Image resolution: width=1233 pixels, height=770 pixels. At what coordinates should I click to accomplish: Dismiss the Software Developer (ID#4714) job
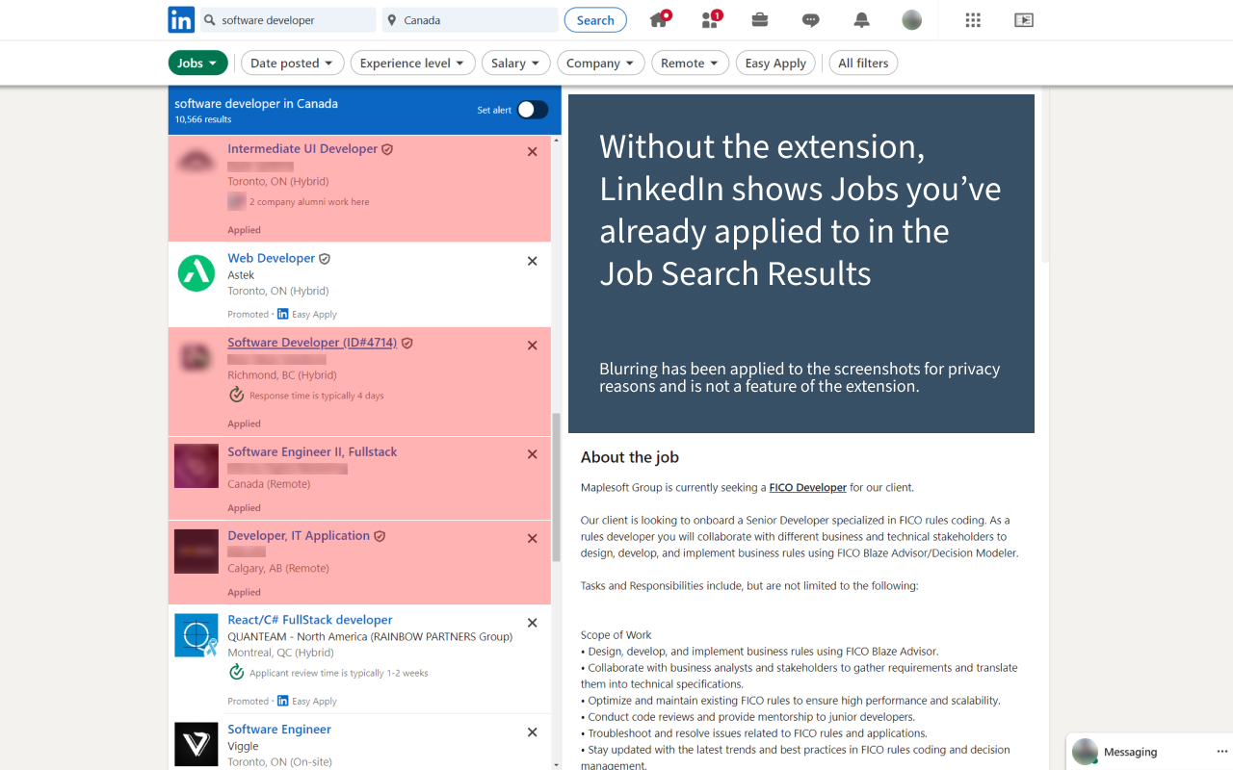point(533,346)
